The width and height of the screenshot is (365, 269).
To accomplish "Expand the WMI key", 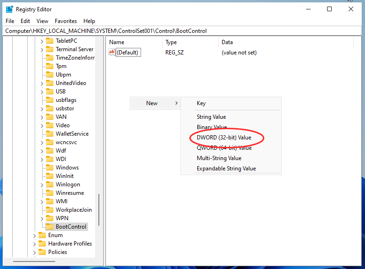I will click(42, 202).
